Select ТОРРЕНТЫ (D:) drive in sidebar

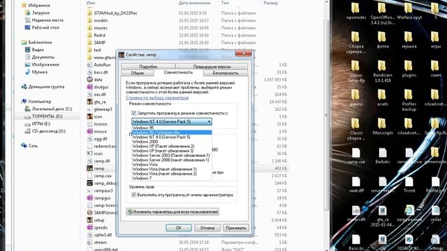[x=47, y=116]
